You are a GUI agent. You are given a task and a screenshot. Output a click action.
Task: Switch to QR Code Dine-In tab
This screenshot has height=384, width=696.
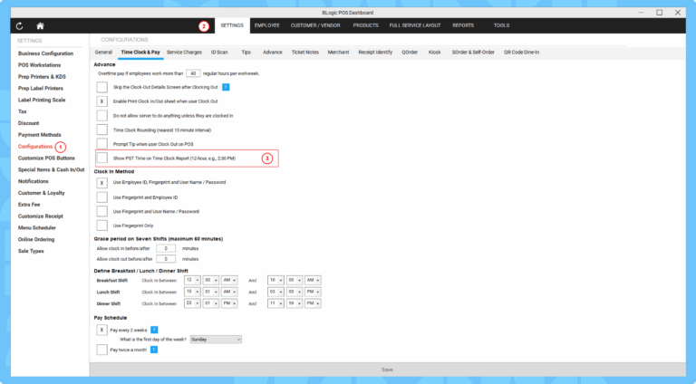(x=522, y=53)
